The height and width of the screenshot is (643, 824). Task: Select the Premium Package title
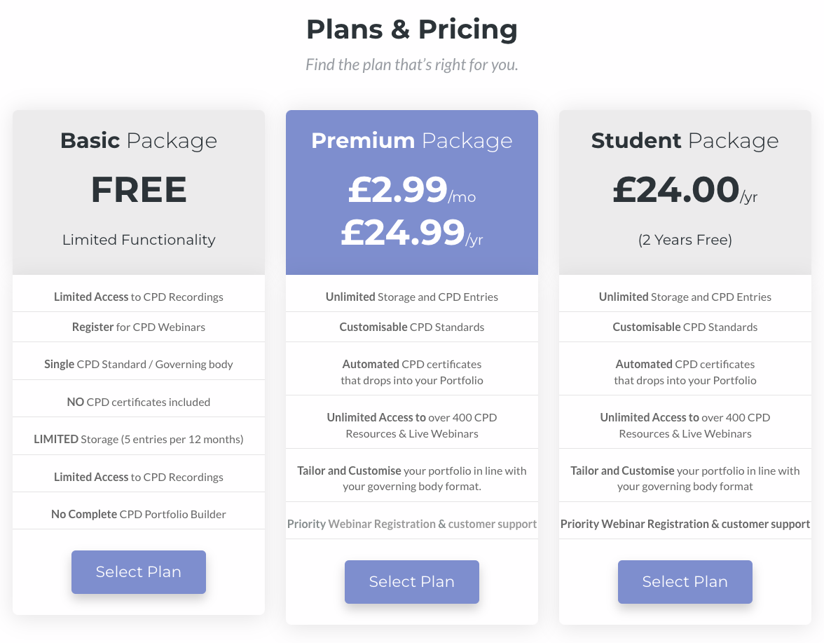[x=412, y=140]
